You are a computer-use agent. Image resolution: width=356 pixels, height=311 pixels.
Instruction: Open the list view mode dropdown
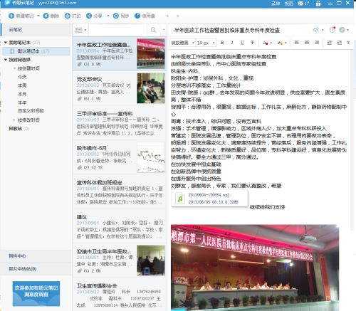tap(80, 30)
